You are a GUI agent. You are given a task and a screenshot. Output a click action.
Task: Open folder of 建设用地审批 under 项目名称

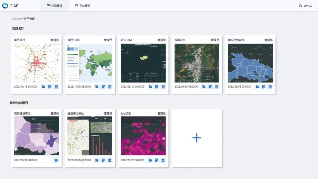[x=257, y=87]
